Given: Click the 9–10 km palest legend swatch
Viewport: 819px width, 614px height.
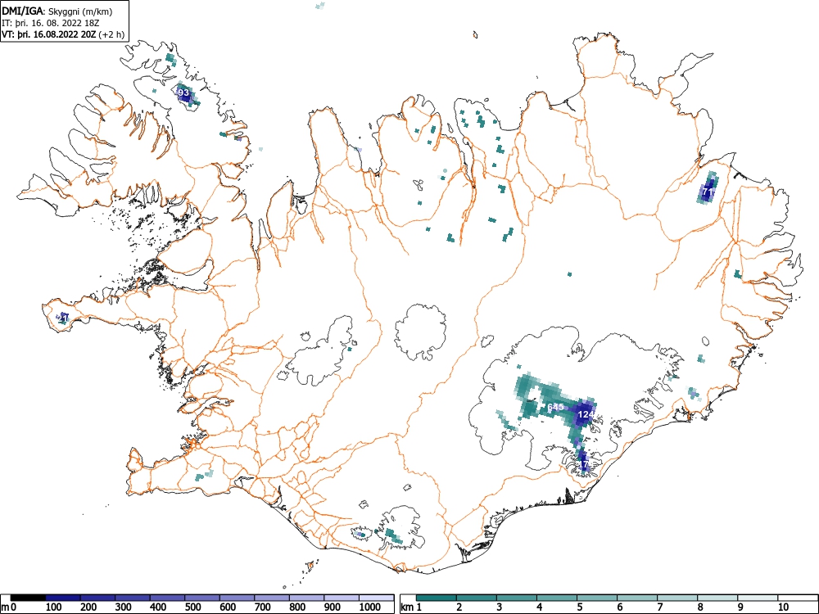Looking at the screenshot, I should (x=758, y=598).
